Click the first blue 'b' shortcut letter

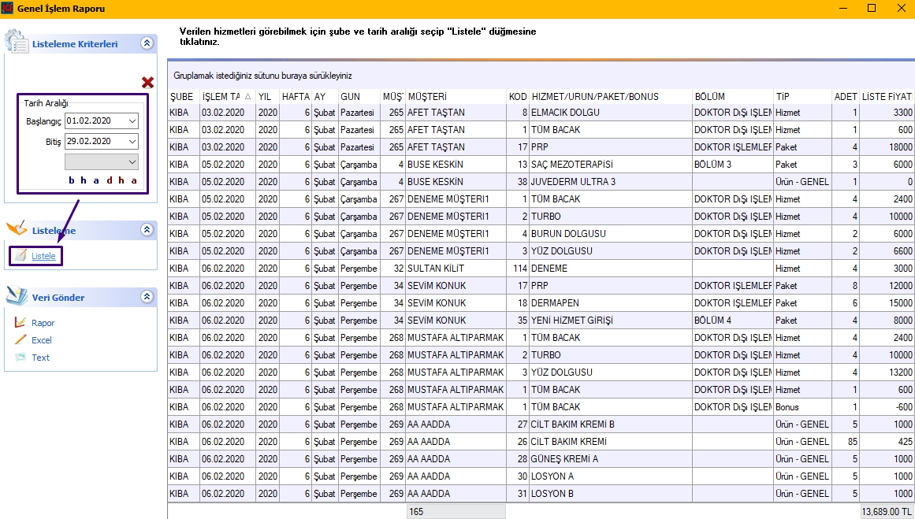coord(72,180)
